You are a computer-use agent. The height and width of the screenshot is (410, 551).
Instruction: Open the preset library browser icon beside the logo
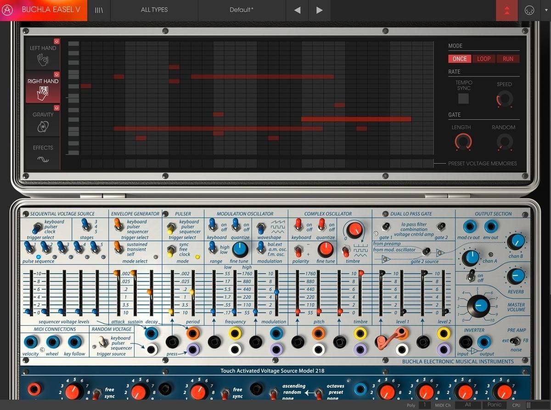(x=98, y=10)
